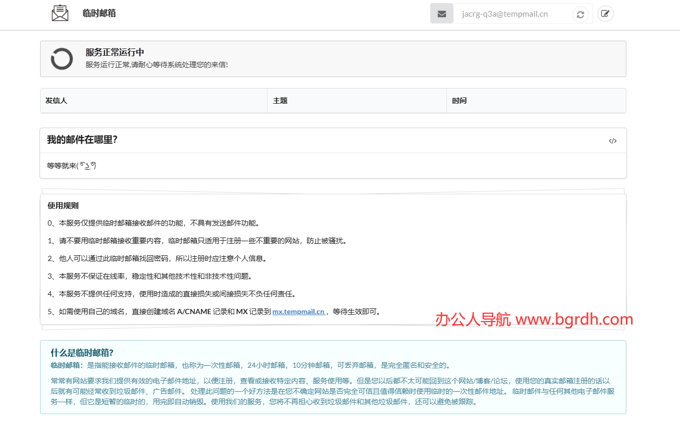Click the </> code icon on the mail panel
The image size is (680, 423).
point(612,141)
